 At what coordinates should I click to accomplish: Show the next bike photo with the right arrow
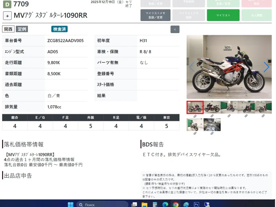tap(266, 67)
